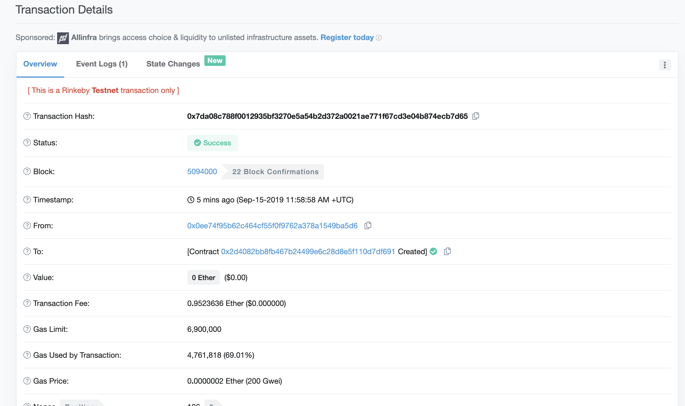
Task: Open the From address 0x0ee74f95 link
Action: click(272, 226)
